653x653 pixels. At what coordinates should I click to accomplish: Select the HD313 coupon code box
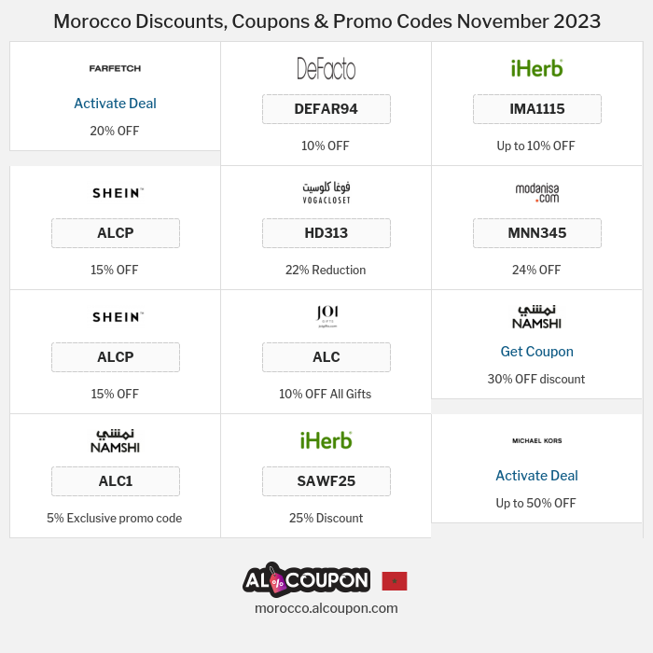(326, 233)
